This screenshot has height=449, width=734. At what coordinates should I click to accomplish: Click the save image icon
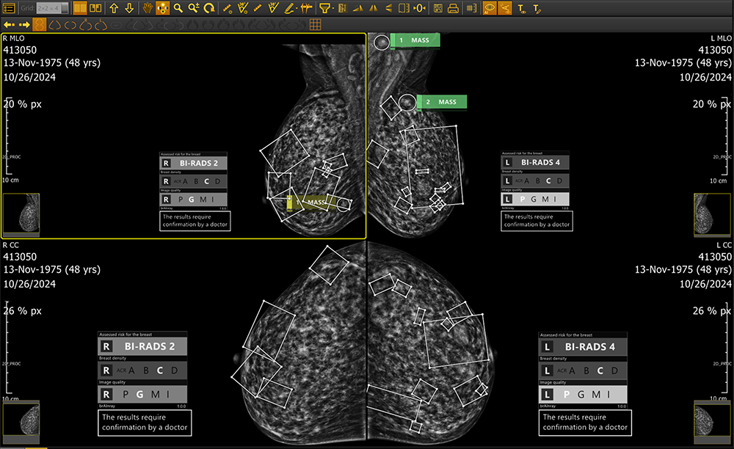(437, 8)
